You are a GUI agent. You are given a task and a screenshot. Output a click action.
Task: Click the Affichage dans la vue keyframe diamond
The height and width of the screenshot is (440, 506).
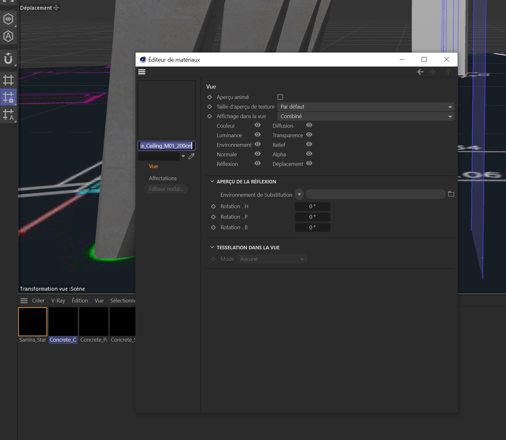(209, 116)
